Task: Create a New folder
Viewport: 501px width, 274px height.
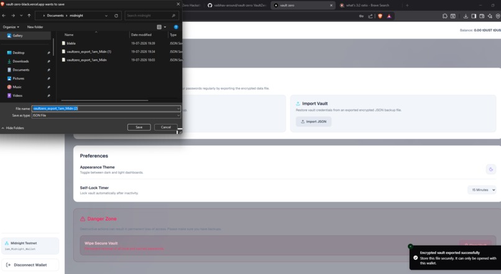Action: pos(35,27)
